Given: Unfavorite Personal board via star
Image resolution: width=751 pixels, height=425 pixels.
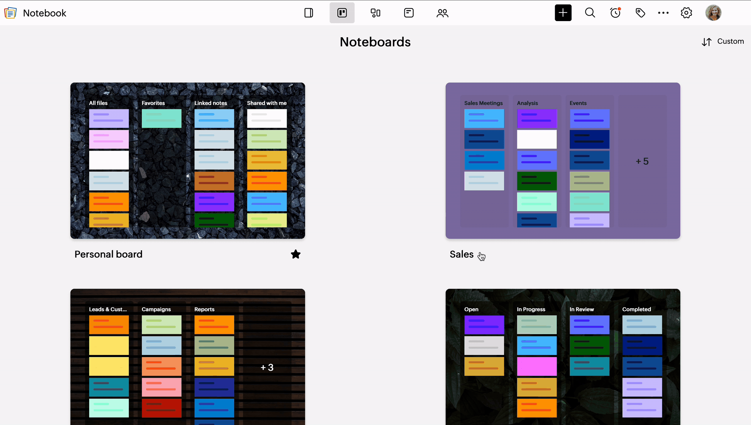Looking at the screenshot, I should tap(295, 254).
